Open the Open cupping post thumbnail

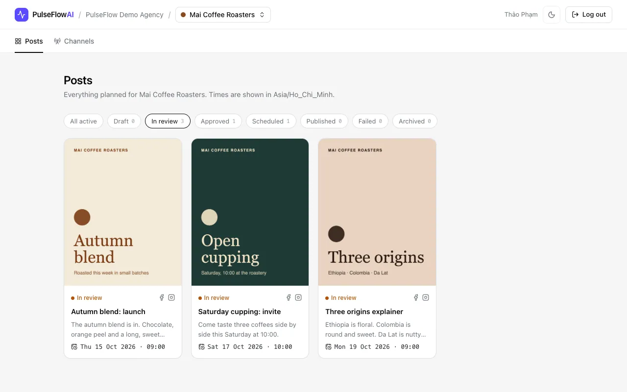pos(250,212)
